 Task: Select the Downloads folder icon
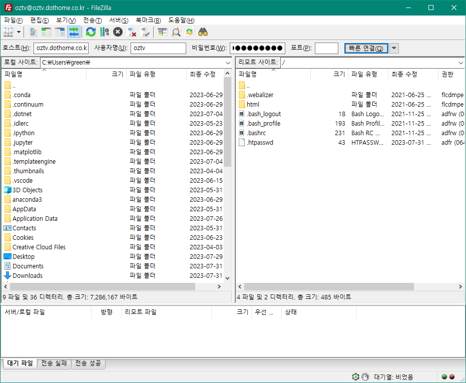pos(8,275)
